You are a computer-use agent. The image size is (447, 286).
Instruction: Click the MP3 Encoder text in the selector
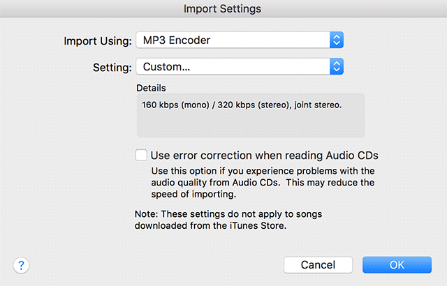[x=176, y=40]
